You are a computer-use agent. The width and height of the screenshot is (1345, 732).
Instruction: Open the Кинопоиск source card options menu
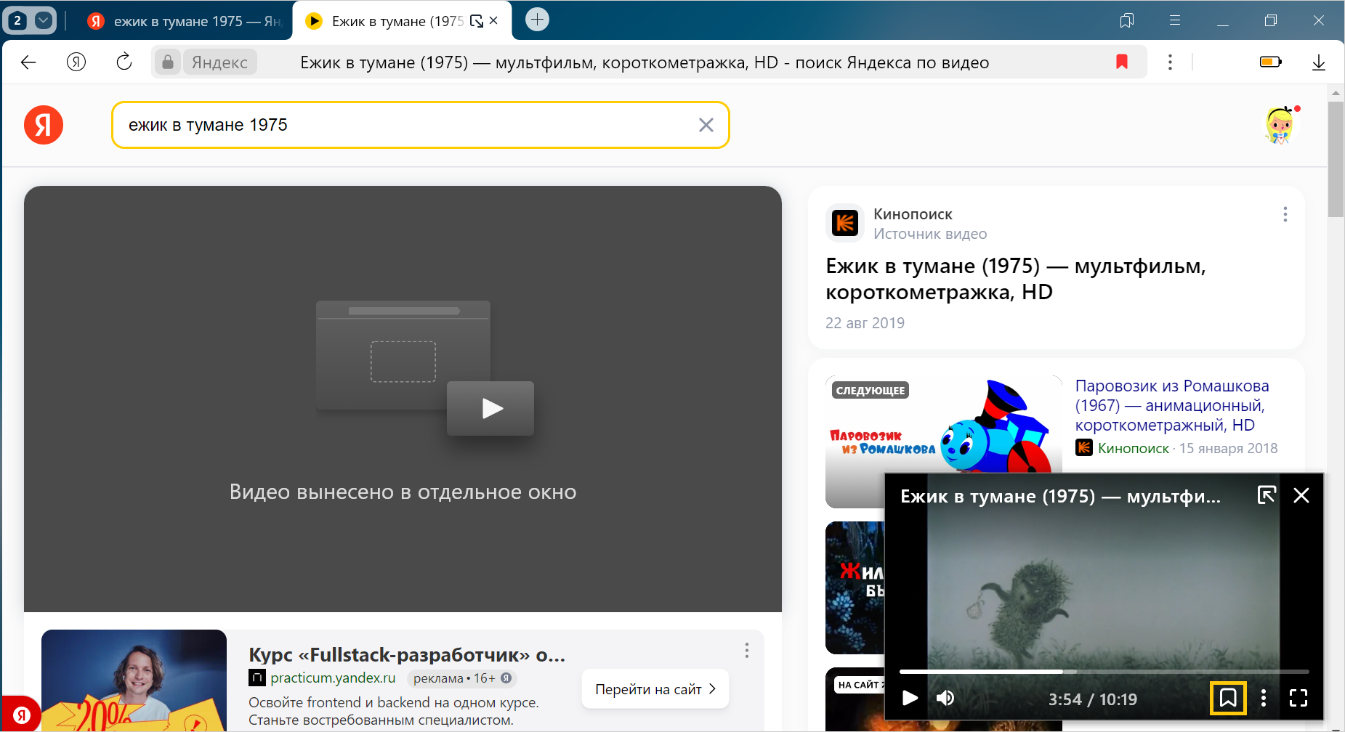(x=1285, y=214)
